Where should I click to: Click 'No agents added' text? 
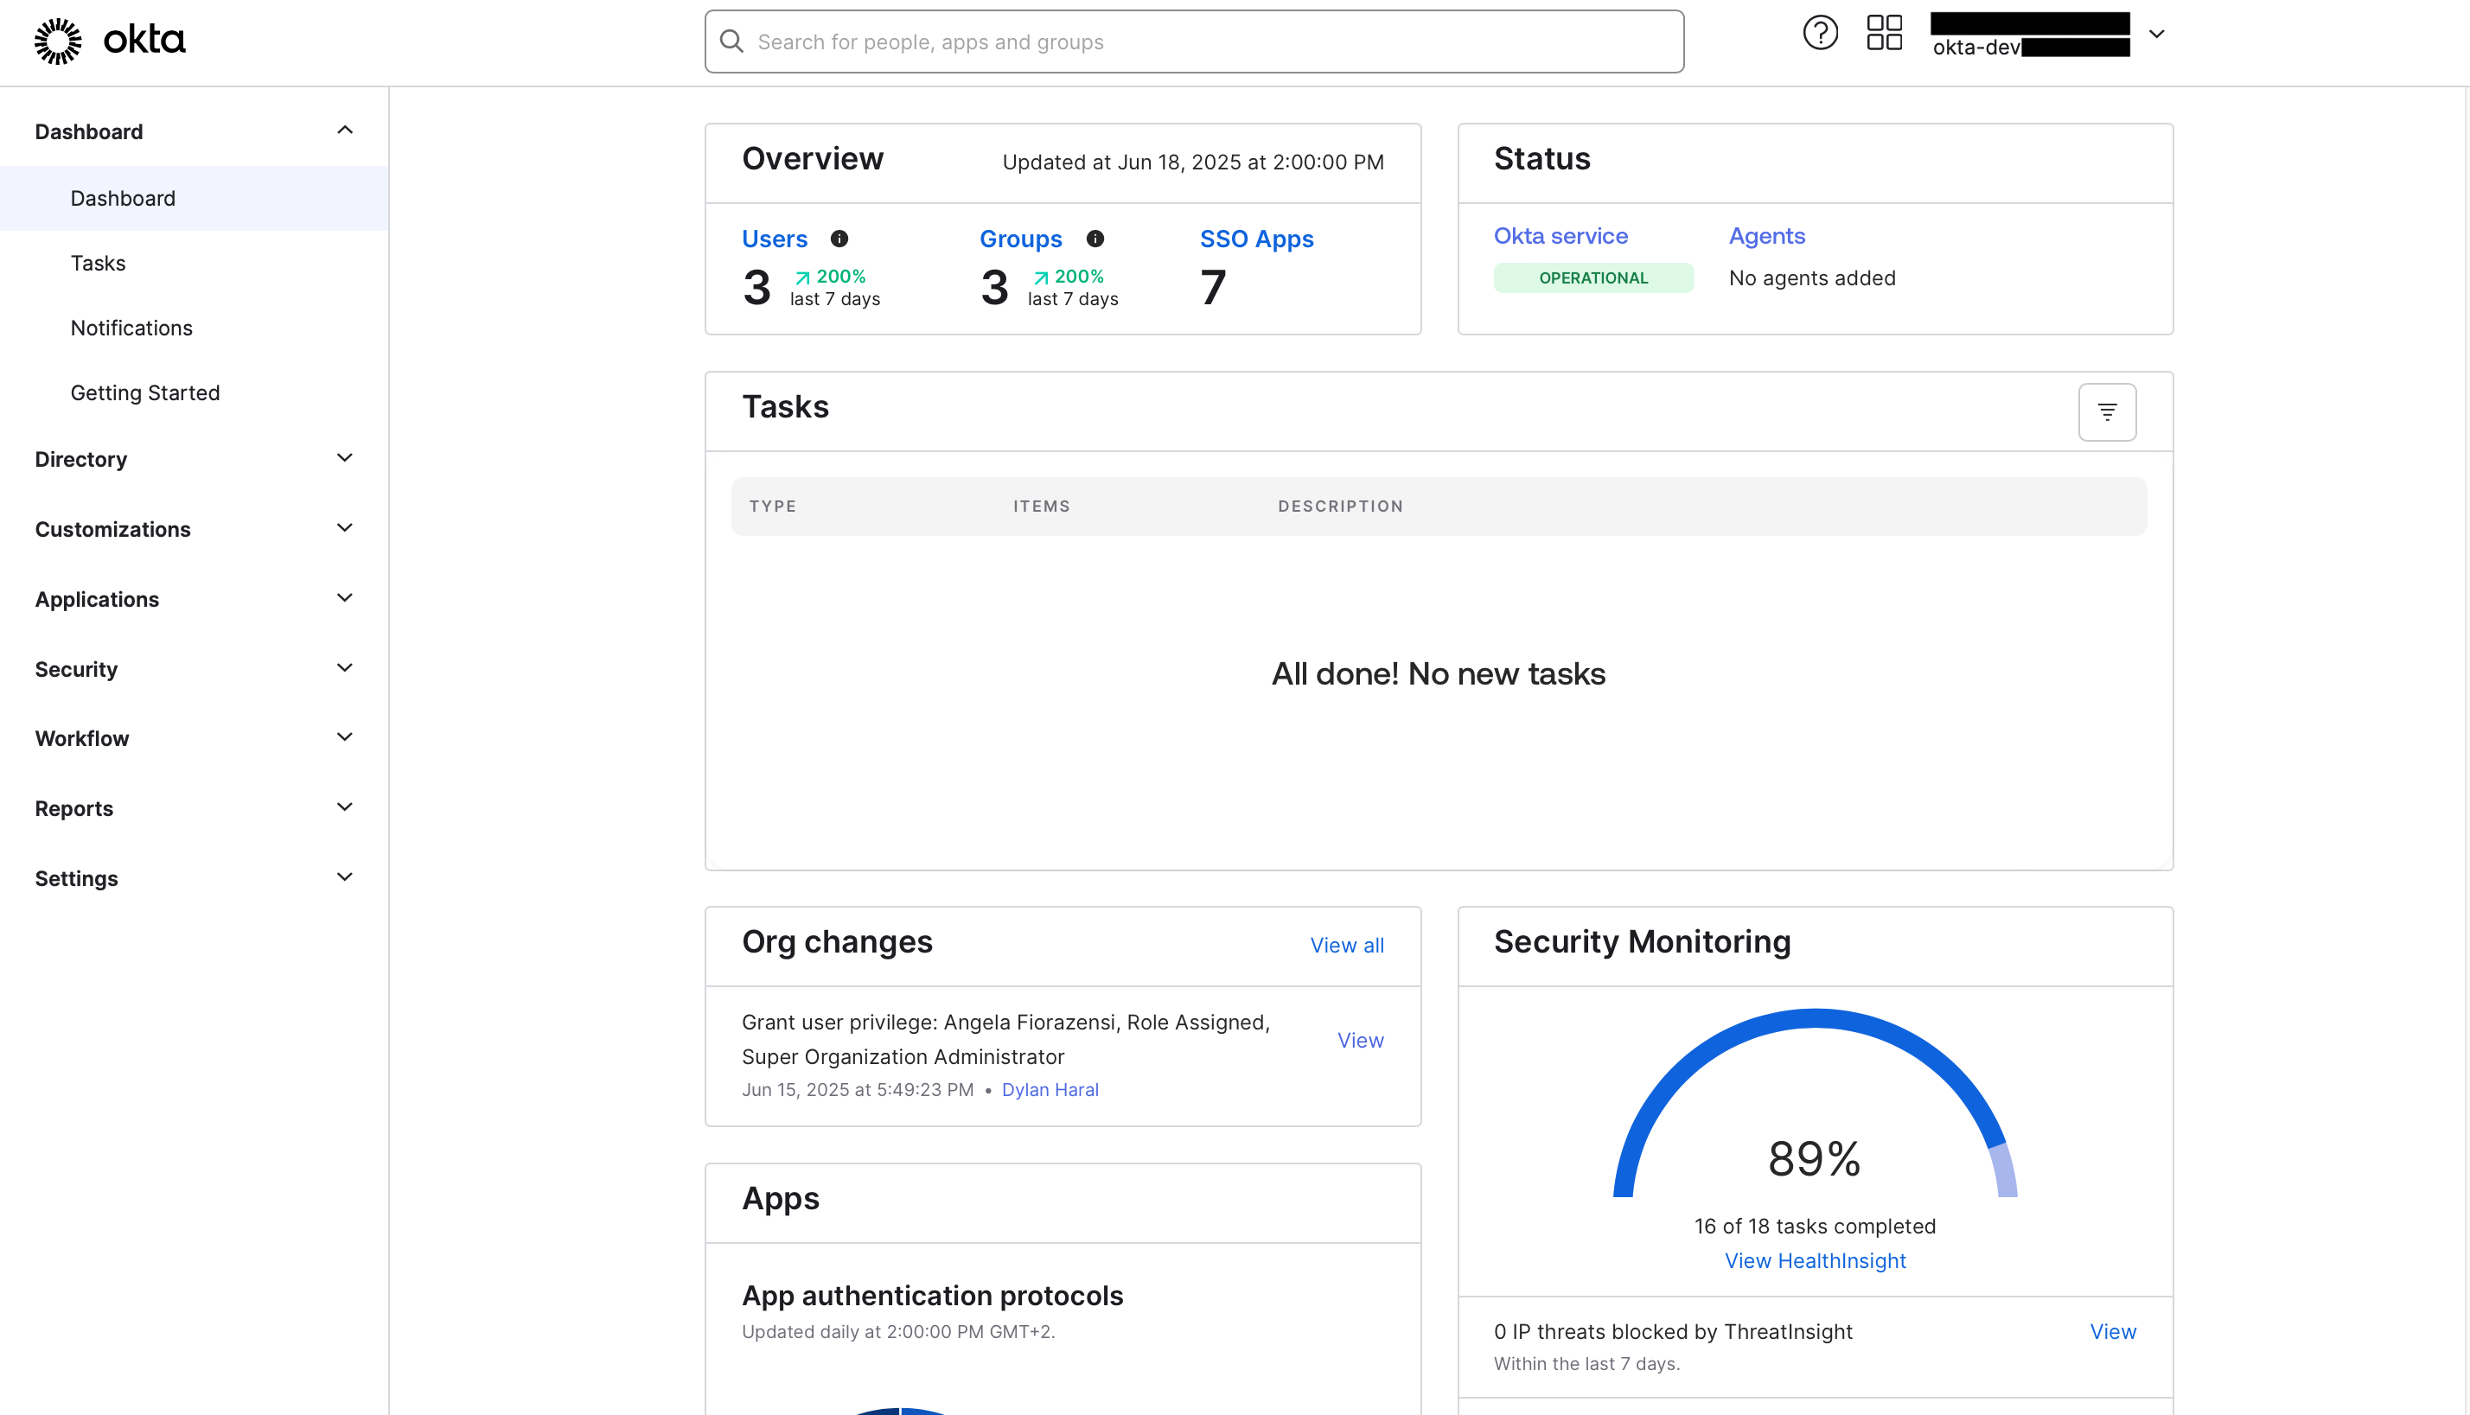coord(1812,278)
